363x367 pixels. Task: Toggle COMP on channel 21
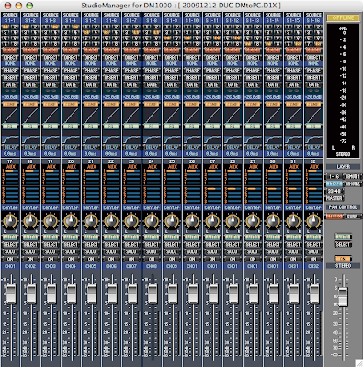(91, 105)
